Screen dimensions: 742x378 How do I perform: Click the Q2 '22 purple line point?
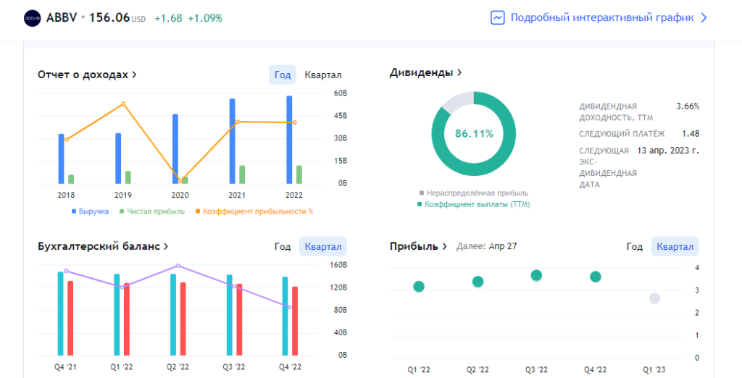pyautogui.click(x=178, y=266)
